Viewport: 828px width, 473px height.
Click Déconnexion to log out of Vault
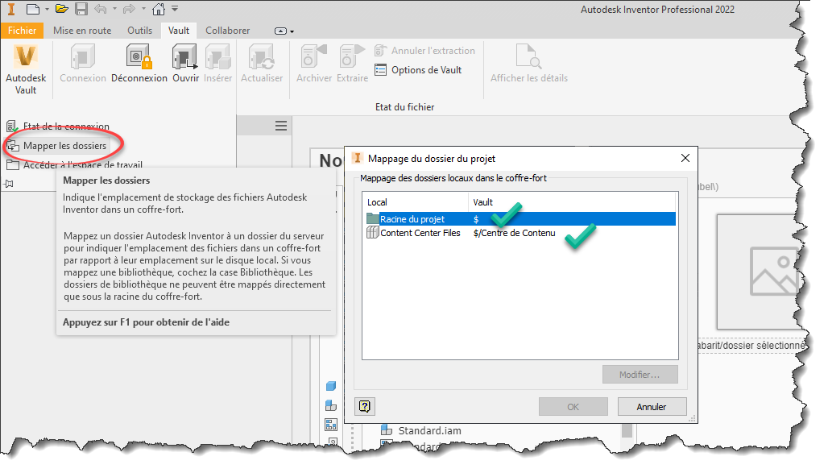tap(139, 64)
